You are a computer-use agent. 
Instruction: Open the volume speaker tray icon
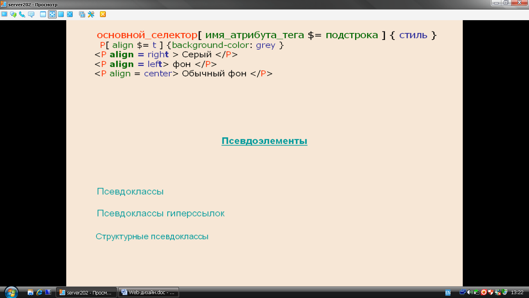(x=470, y=292)
